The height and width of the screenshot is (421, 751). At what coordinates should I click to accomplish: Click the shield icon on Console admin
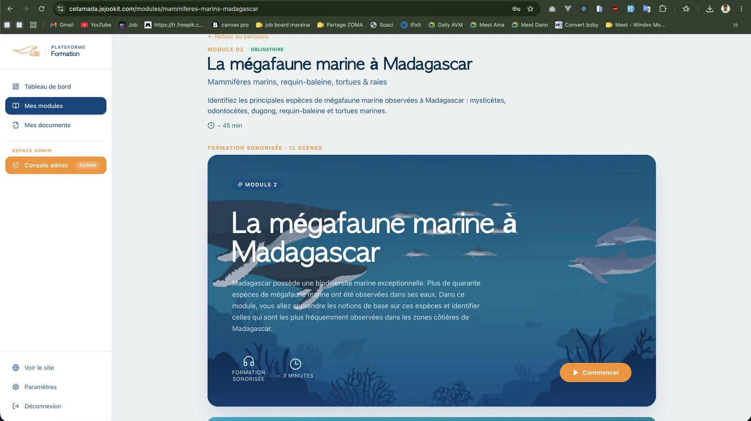(x=15, y=165)
